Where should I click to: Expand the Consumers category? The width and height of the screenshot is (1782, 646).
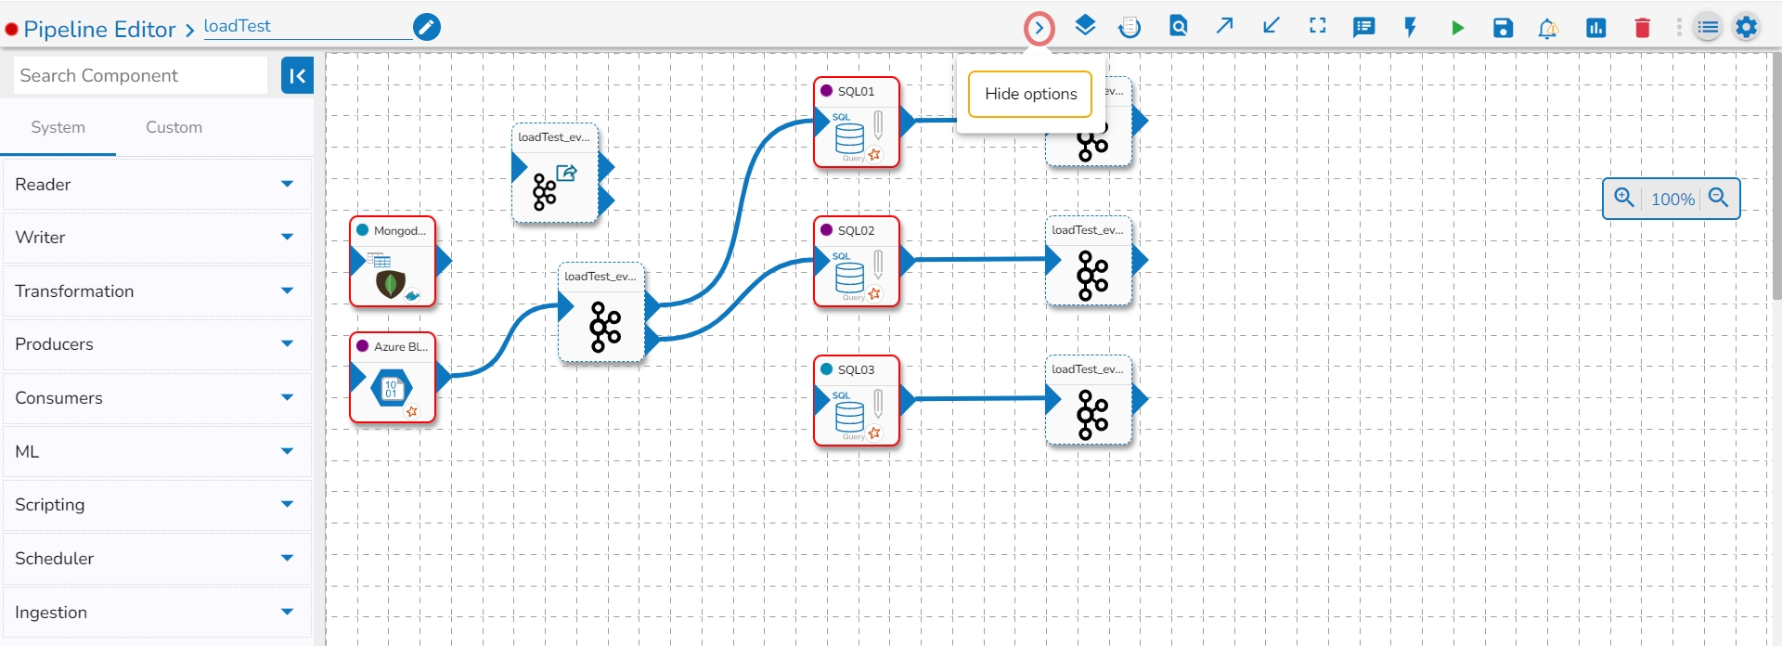156,398
